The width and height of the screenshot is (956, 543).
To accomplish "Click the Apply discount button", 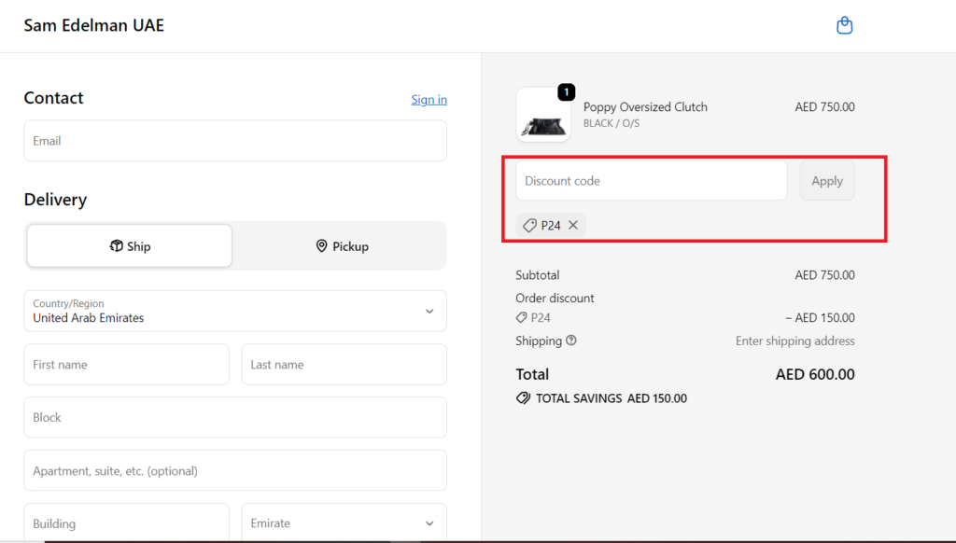I will coord(827,181).
